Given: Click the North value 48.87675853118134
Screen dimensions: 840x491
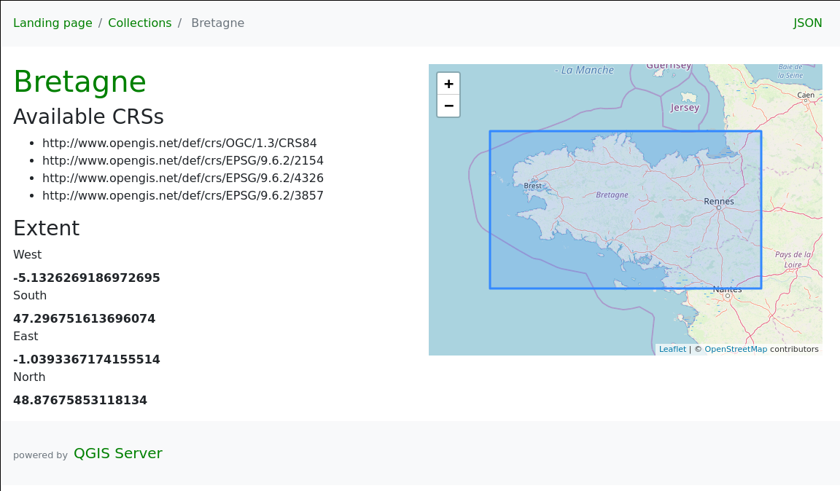Looking at the screenshot, I should 80,400.
